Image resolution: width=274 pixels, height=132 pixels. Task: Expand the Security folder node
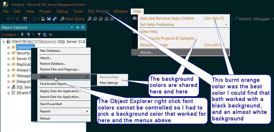(8, 53)
